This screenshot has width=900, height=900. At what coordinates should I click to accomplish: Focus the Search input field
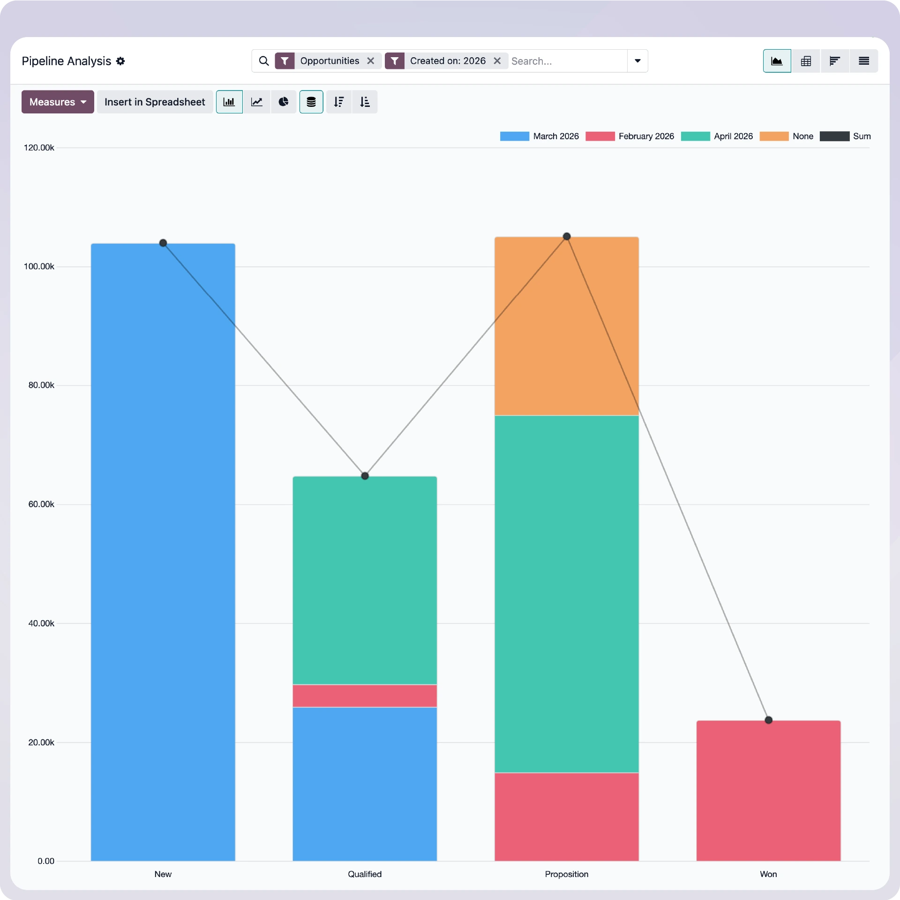[567, 61]
